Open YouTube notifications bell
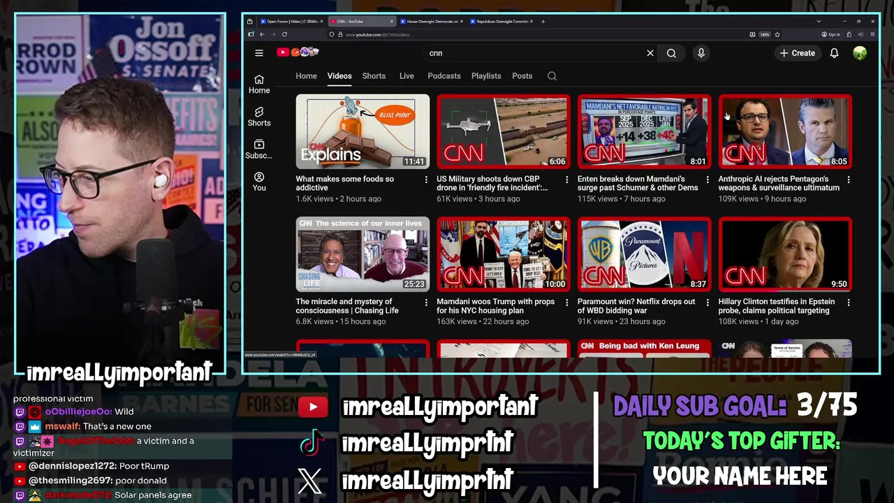Image resolution: width=894 pixels, height=503 pixels. coord(834,53)
